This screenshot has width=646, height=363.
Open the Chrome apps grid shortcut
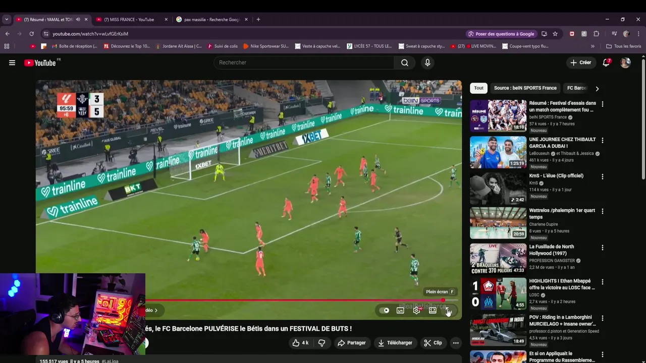(x=7, y=46)
